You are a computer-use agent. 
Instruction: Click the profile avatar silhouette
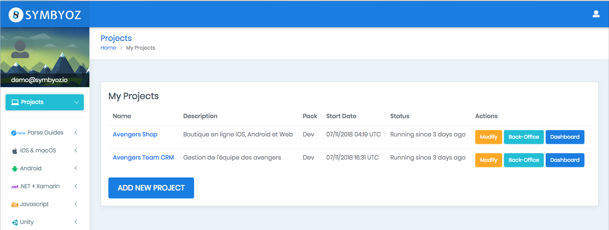[20, 49]
